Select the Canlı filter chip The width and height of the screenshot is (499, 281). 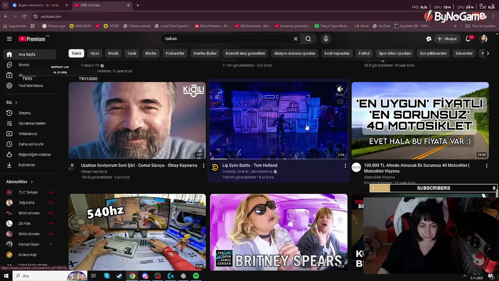[132, 53]
